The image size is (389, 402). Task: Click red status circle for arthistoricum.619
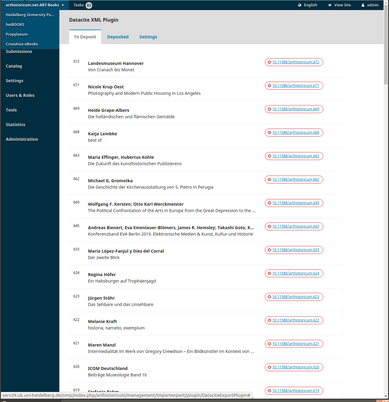[x=269, y=391]
